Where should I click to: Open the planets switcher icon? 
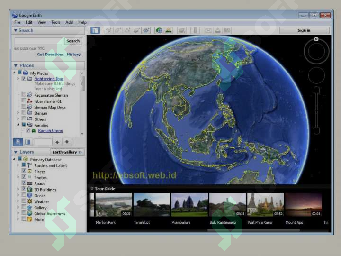click(x=181, y=30)
